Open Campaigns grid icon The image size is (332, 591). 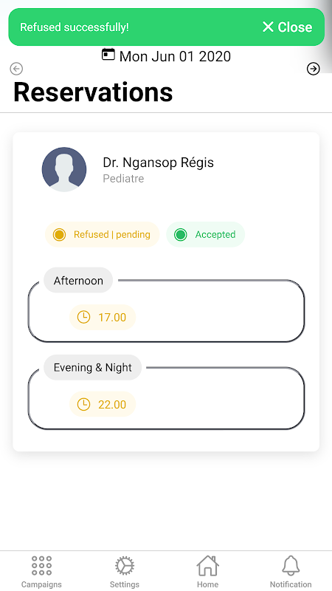click(41, 565)
